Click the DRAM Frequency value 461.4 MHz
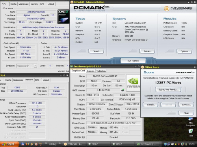 (x=37, y=103)
